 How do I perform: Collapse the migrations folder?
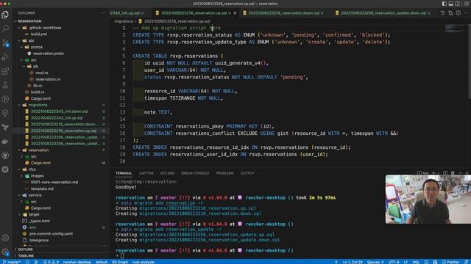coord(38,105)
